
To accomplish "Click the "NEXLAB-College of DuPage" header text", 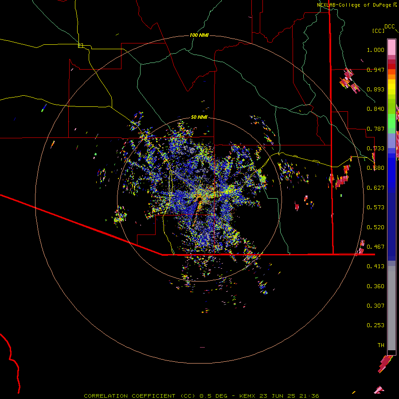I will point(355,5).
